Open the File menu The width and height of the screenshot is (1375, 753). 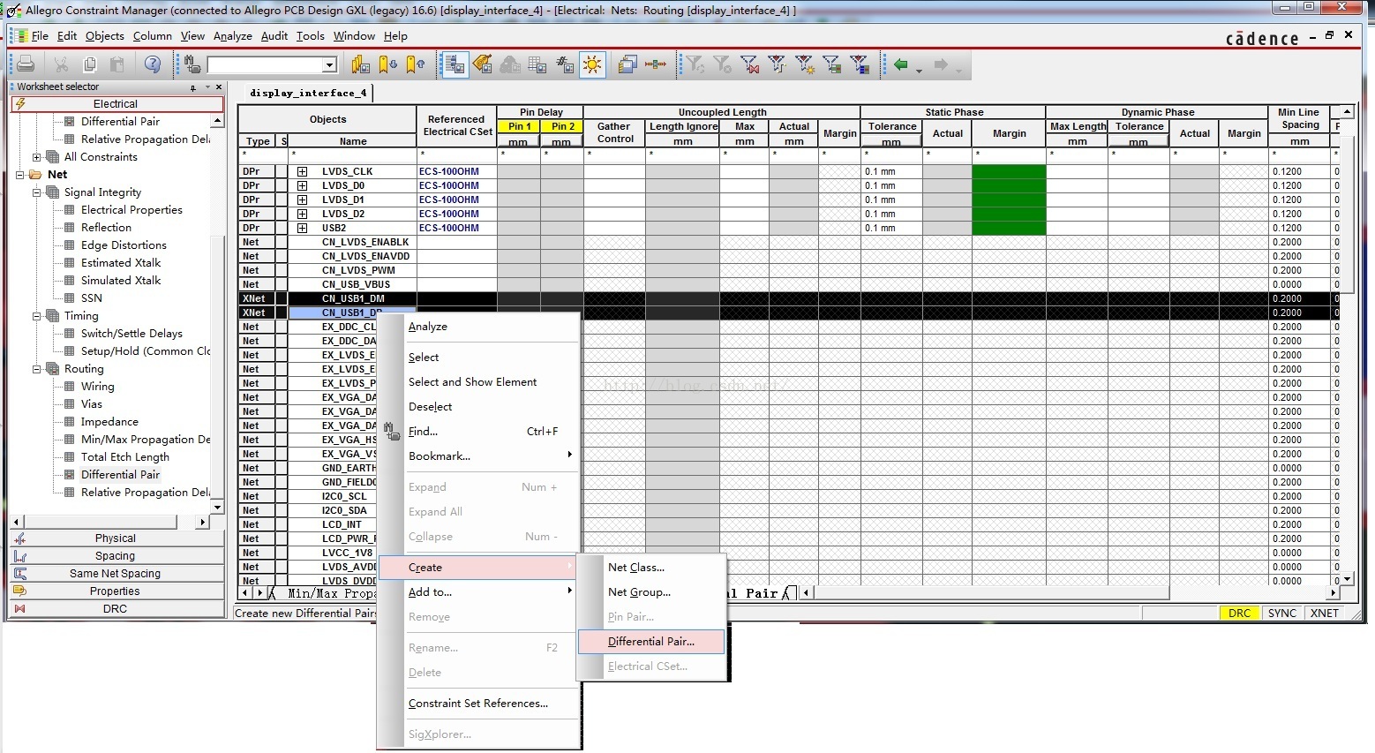(x=40, y=36)
